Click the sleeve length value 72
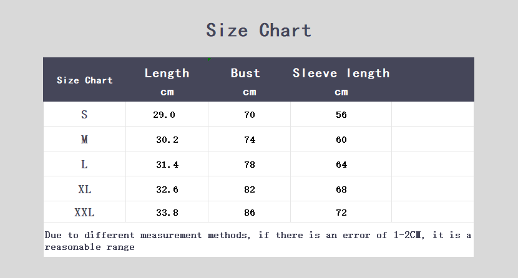518x278 pixels. [x=341, y=213]
